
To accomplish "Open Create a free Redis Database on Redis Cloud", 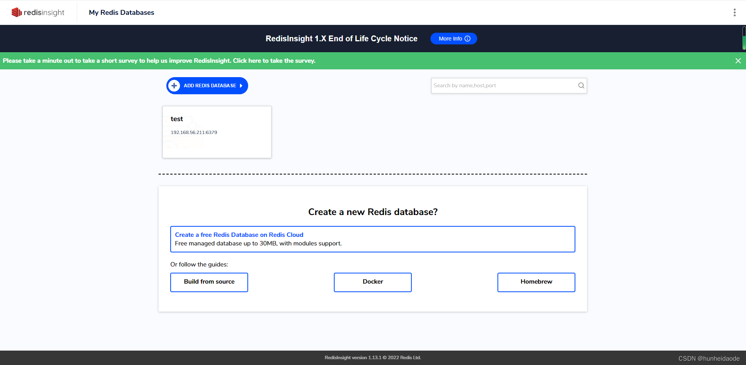I will (x=239, y=235).
